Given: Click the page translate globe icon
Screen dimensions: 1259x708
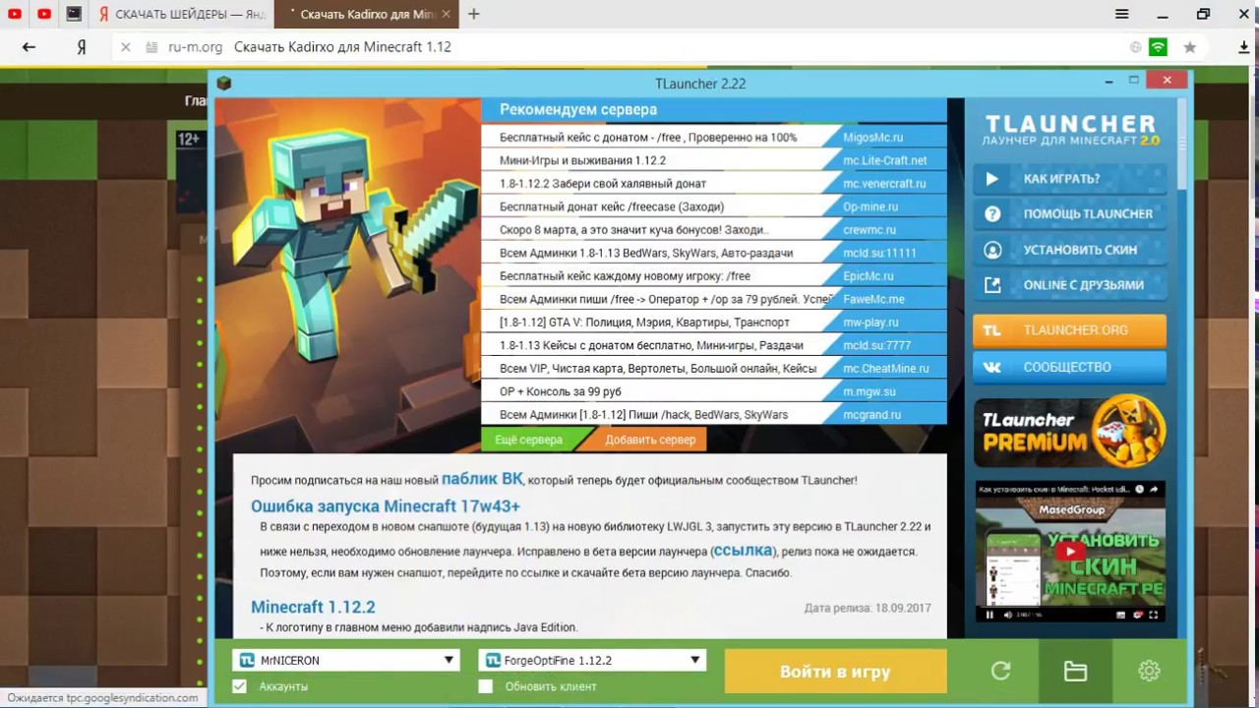Looking at the screenshot, I should pyautogui.click(x=1136, y=46).
